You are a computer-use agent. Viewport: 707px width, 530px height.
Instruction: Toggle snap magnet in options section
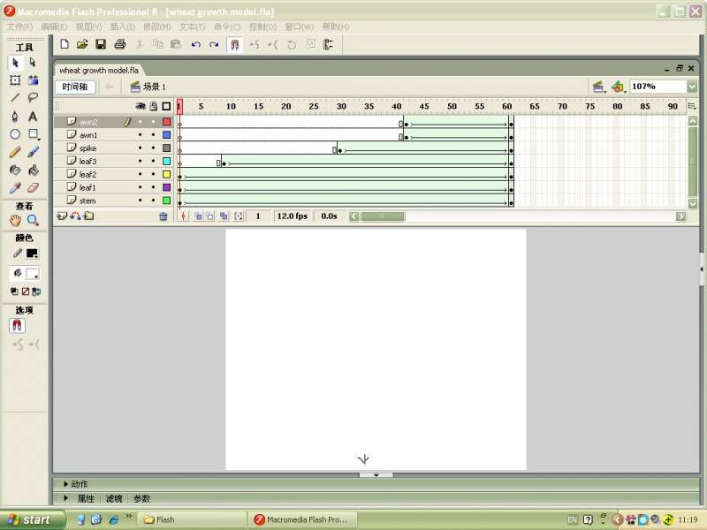coord(17,325)
